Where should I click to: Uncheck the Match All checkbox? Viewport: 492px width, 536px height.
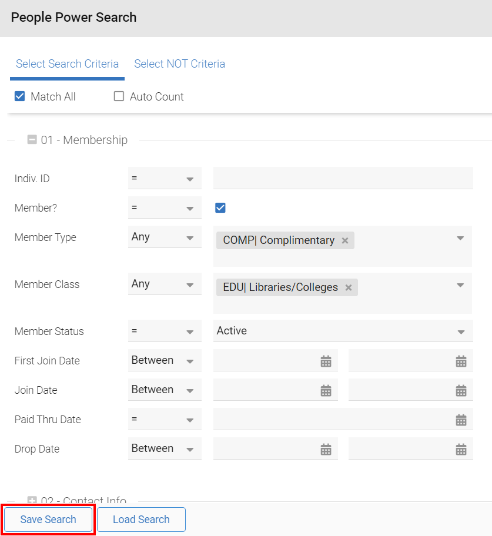click(20, 96)
